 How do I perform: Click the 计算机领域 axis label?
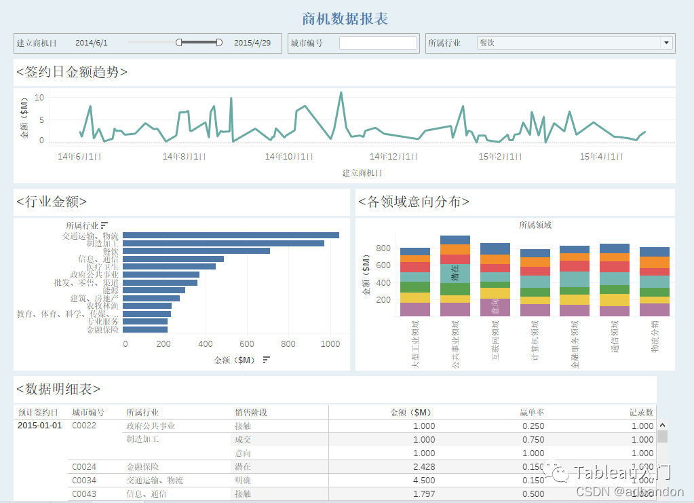[x=535, y=341]
